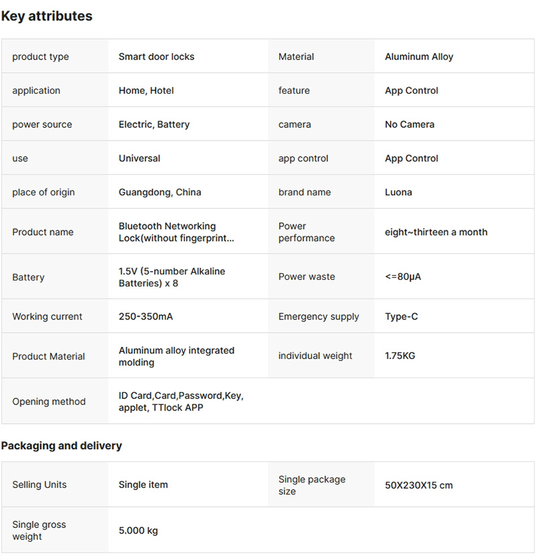The width and height of the screenshot is (536, 559).
Task: Click the eight~thirteen a month value
Action: (436, 232)
